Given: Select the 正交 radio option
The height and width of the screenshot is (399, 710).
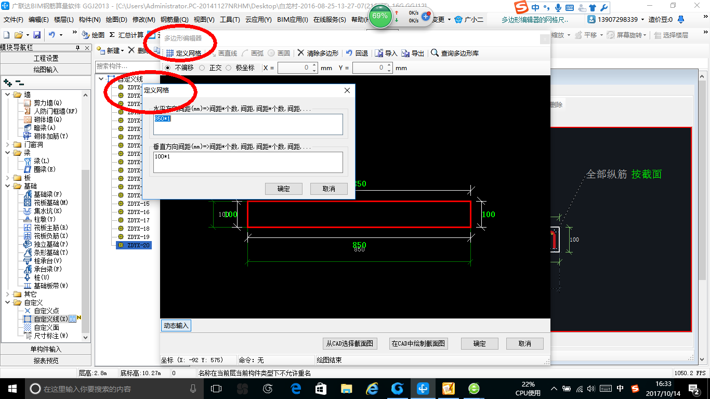Looking at the screenshot, I should (x=202, y=68).
